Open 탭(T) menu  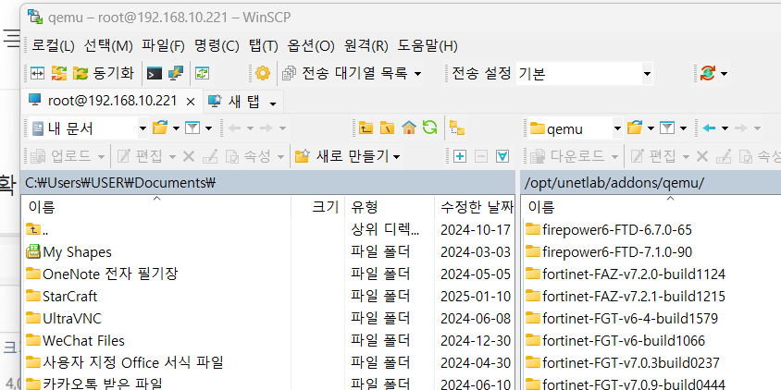tap(263, 46)
